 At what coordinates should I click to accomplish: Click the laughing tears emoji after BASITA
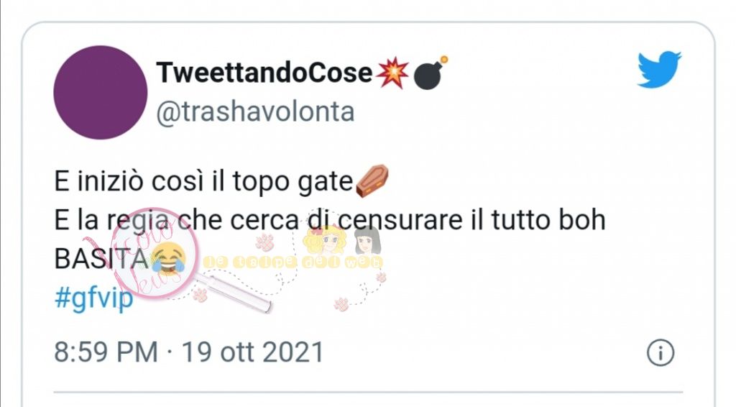click(x=168, y=259)
